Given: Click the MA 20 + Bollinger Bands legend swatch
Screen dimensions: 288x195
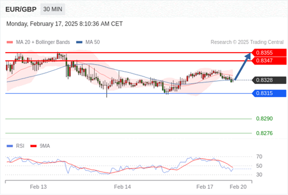Looking at the screenshot, I should coord(10,42).
